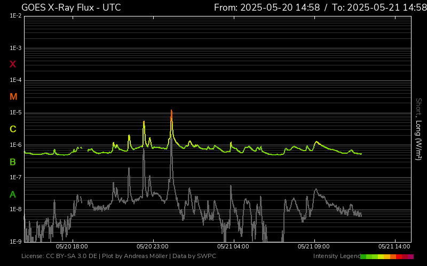
Task: Click the magenta swatch at legend's right end
Action: [x=410, y=256]
